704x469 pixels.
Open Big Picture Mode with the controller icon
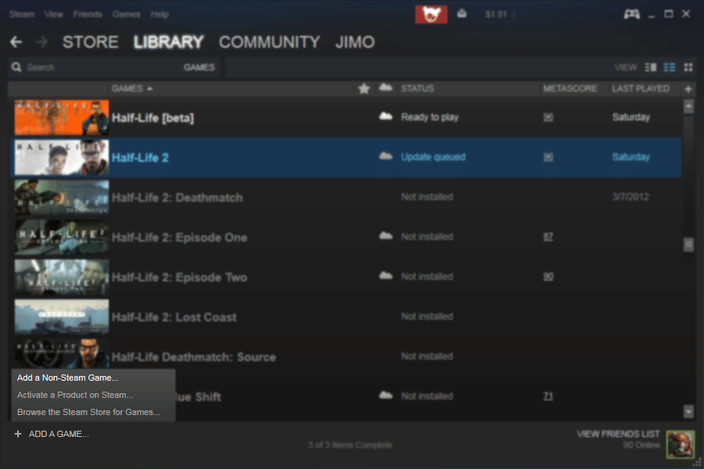(x=630, y=13)
